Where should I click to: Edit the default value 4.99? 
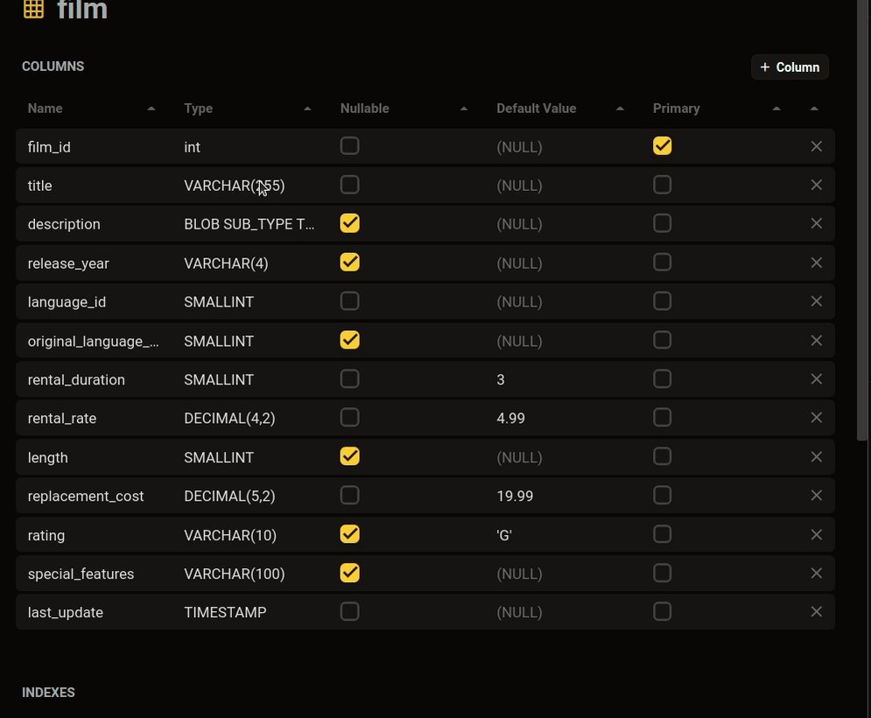pyautogui.click(x=510, y=418)
